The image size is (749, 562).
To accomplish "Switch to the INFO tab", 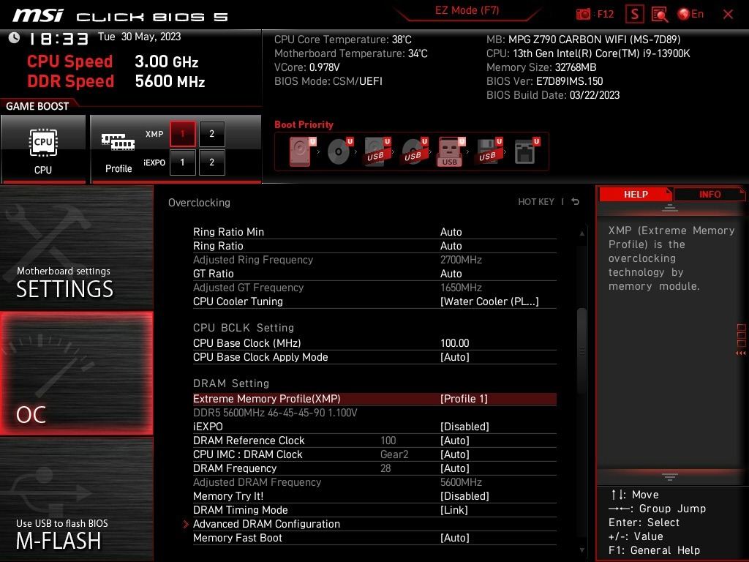I will click(x=710, y=195).
